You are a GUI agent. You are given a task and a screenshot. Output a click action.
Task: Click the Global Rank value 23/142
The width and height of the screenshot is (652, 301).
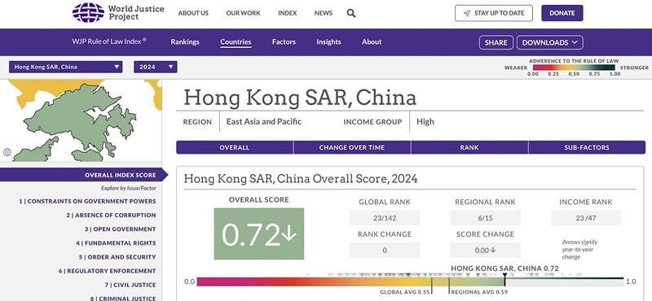click(385, 218)
